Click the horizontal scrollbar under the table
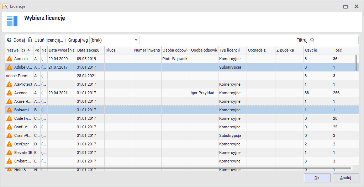 (178, 168)
